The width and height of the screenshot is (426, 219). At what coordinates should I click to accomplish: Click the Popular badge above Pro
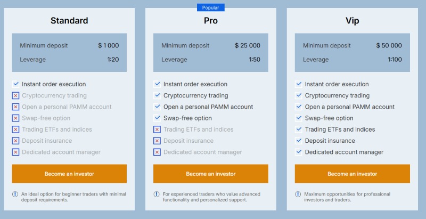point(211,7)
